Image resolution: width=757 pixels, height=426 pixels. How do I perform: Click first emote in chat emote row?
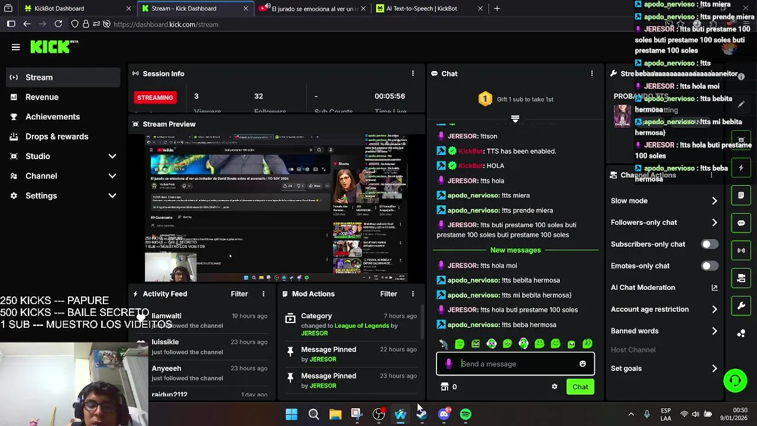click(444, 344)
